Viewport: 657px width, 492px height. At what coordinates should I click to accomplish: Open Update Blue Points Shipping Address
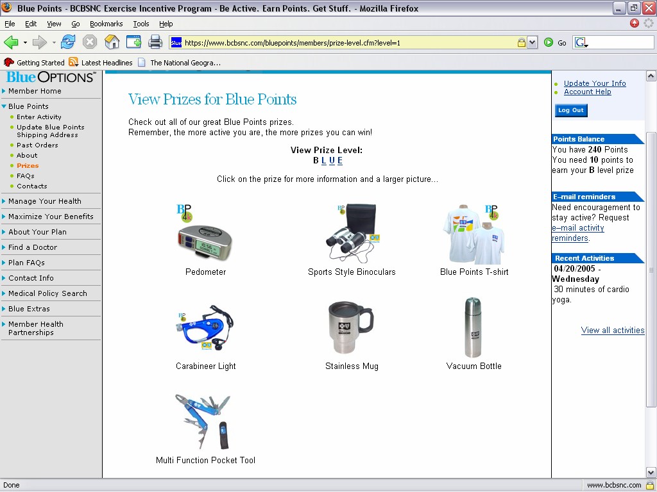50,131
